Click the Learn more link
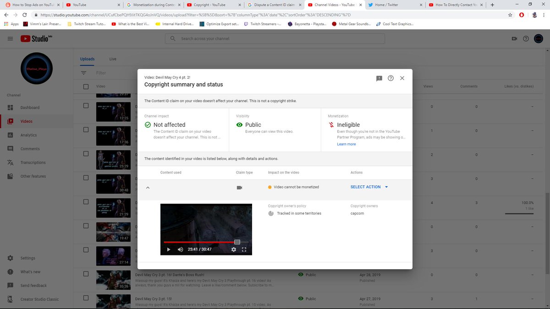This screenshot has width=550, height=309. (346, 144)
